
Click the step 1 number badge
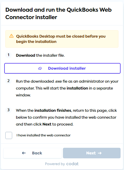[x=8, y=55]
